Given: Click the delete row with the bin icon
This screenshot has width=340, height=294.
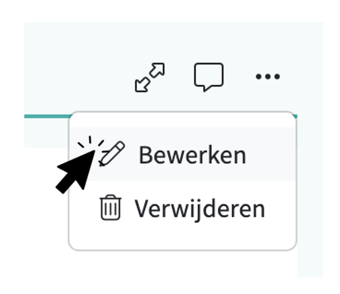Looking at the screenshot, I should (182, 208).
